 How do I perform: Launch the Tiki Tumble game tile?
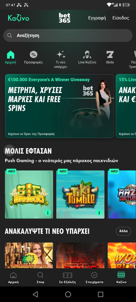[80, 194]
